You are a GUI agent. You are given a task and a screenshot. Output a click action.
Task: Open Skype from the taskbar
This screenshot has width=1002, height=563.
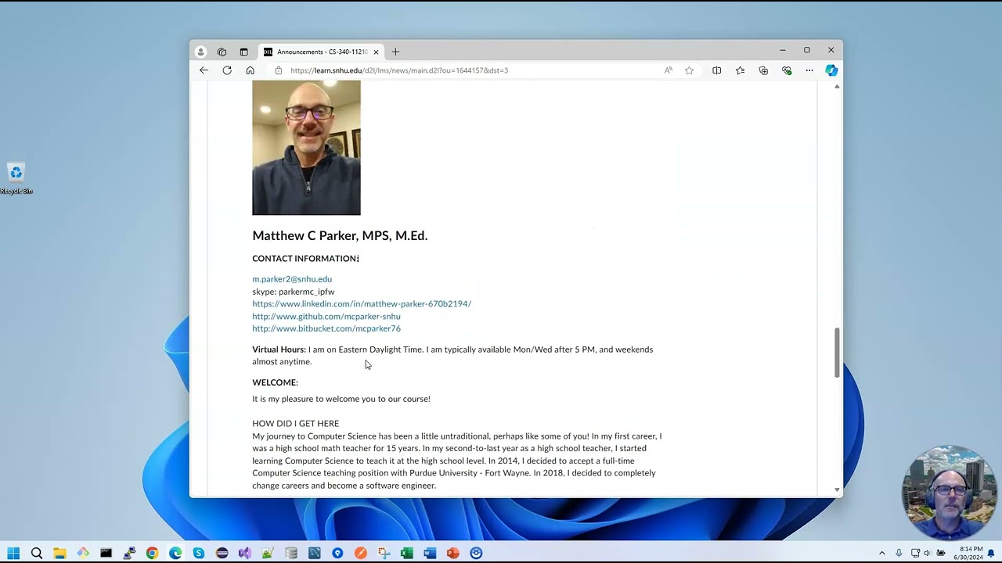pos(199,553)
